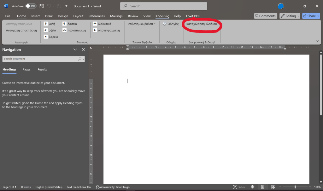Save the document with the floppy disk icon
This screenshot has height=191, width=323.
point(42,6)
